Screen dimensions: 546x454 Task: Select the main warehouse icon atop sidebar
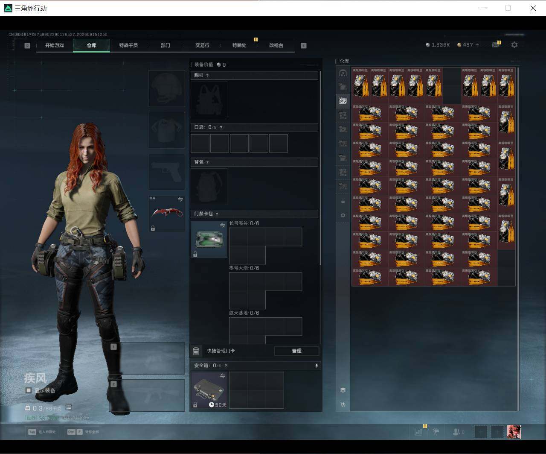343,73
